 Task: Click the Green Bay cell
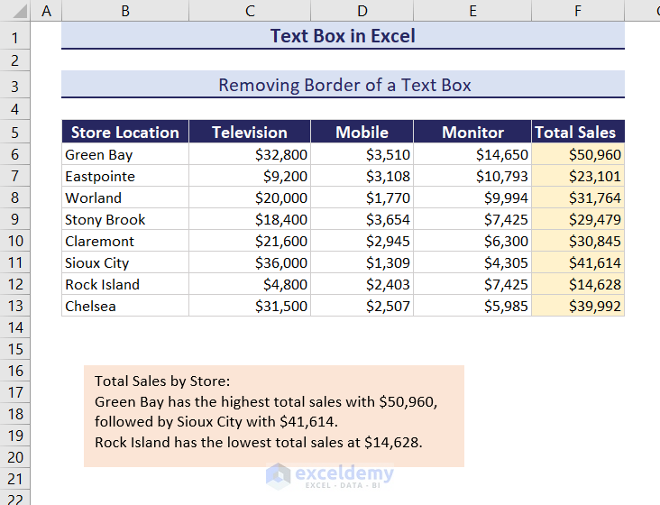125,154
